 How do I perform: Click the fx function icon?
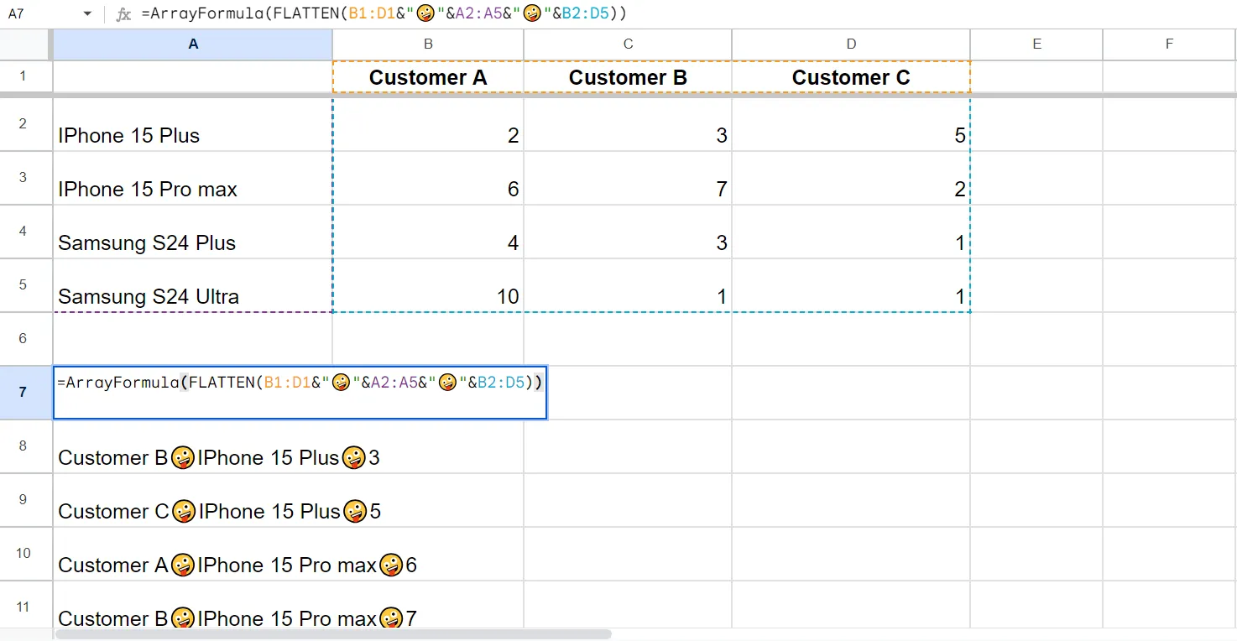[x=123, y=14]
